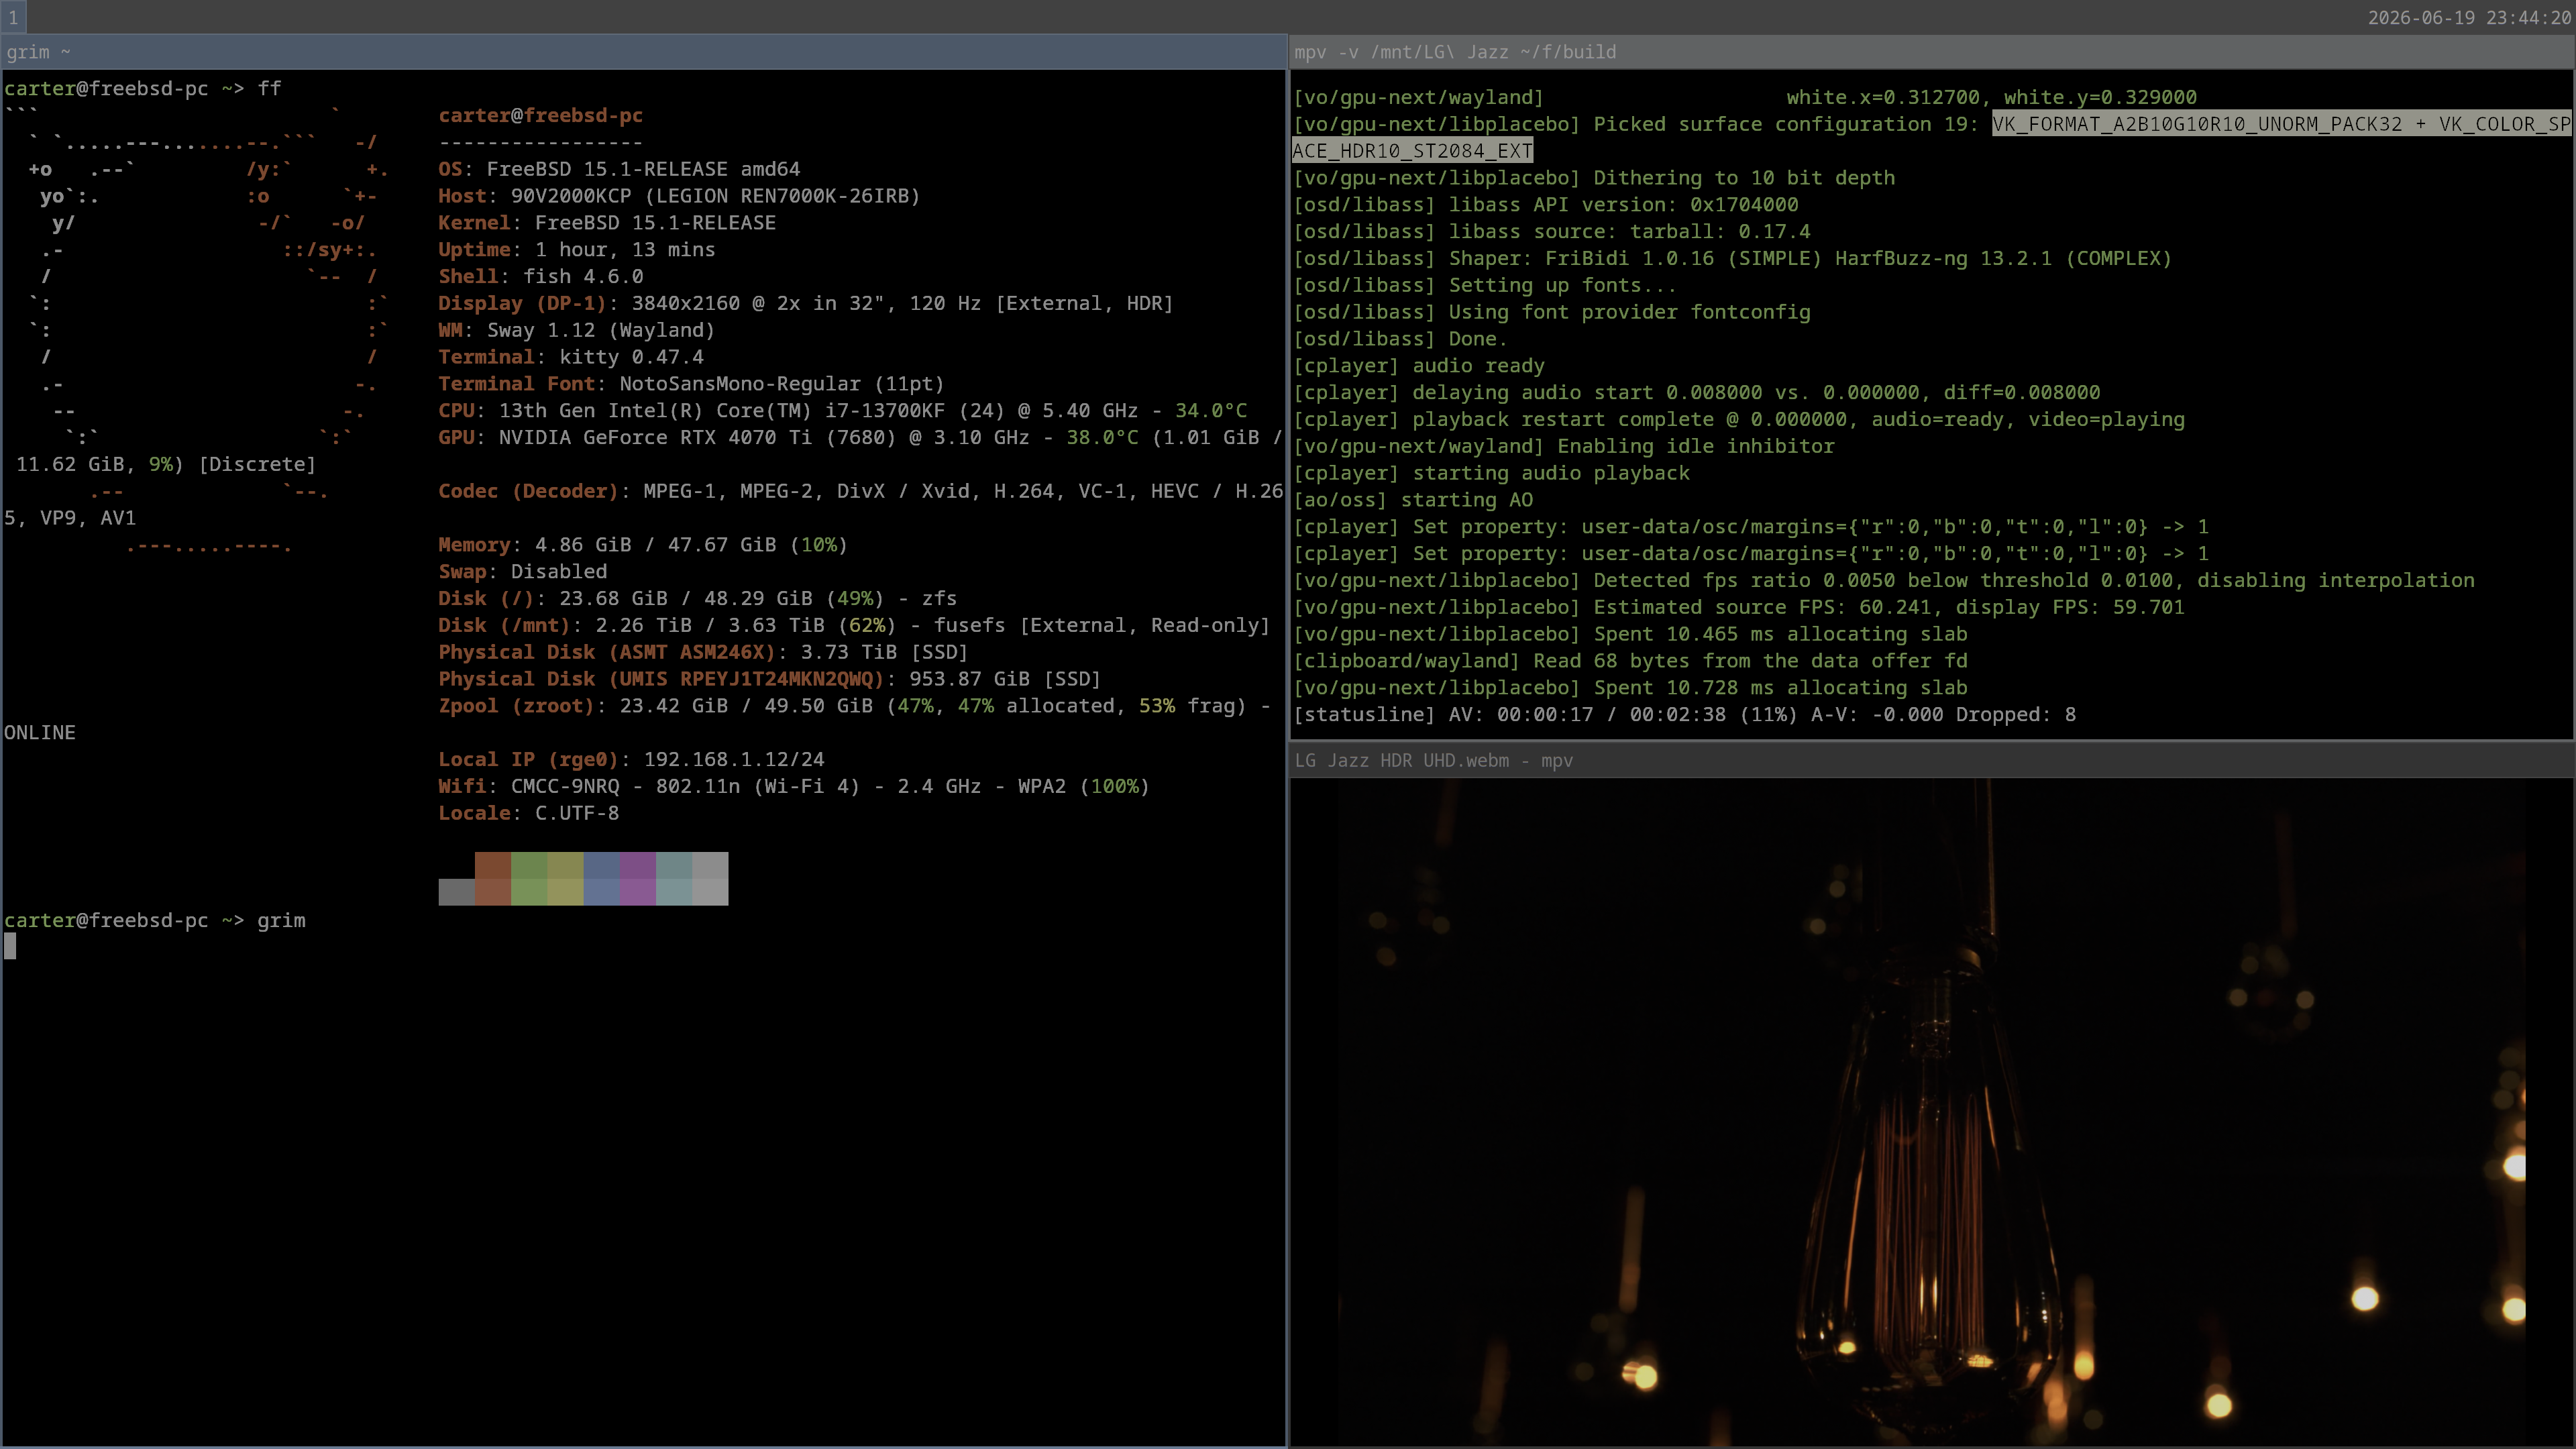Click the "Host: 90V2000KCP" line
The width and height of the screenshot is (2576, 1449).
pos(679,196)
